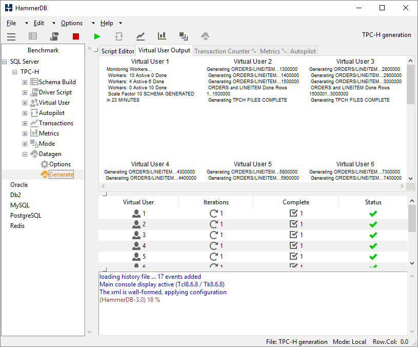Viewport: 418px width, 347px height.
Task: Click complete checkbox icon for user 4
Action: point(293,245)
